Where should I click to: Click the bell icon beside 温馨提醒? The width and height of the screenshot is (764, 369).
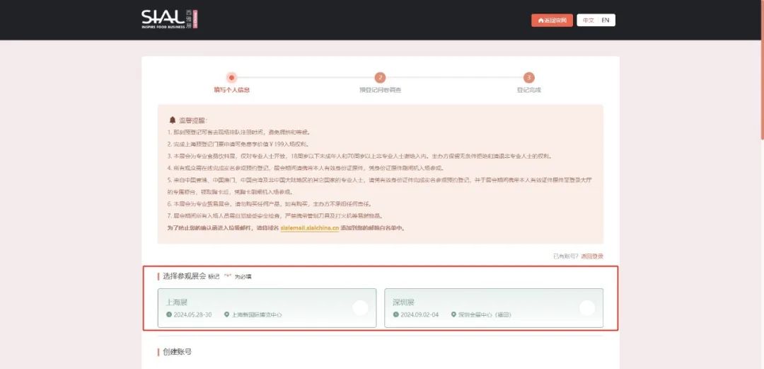172,120
